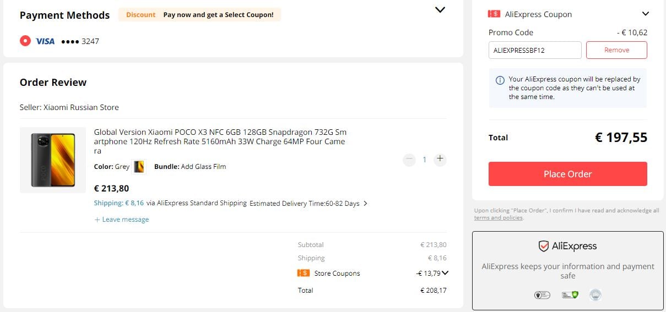Expand the Payment Methods section chevron
The width and height of the screenshot is (666, 312).
pos(440,9)
